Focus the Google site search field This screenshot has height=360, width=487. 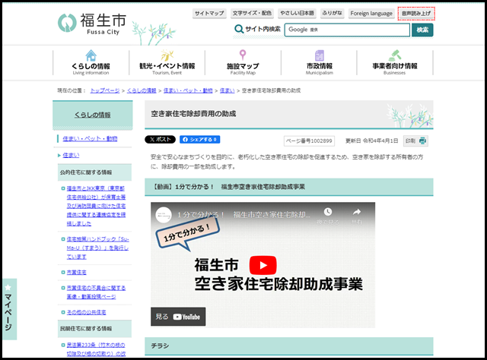346,30
